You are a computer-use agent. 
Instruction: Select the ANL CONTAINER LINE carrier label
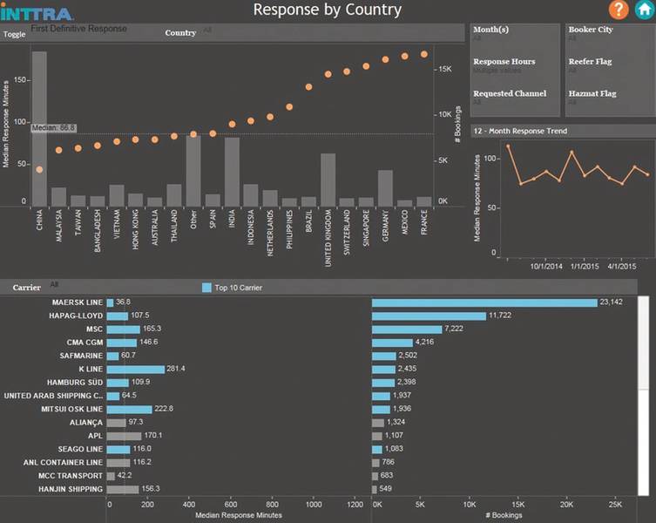(x=63, y=463)
